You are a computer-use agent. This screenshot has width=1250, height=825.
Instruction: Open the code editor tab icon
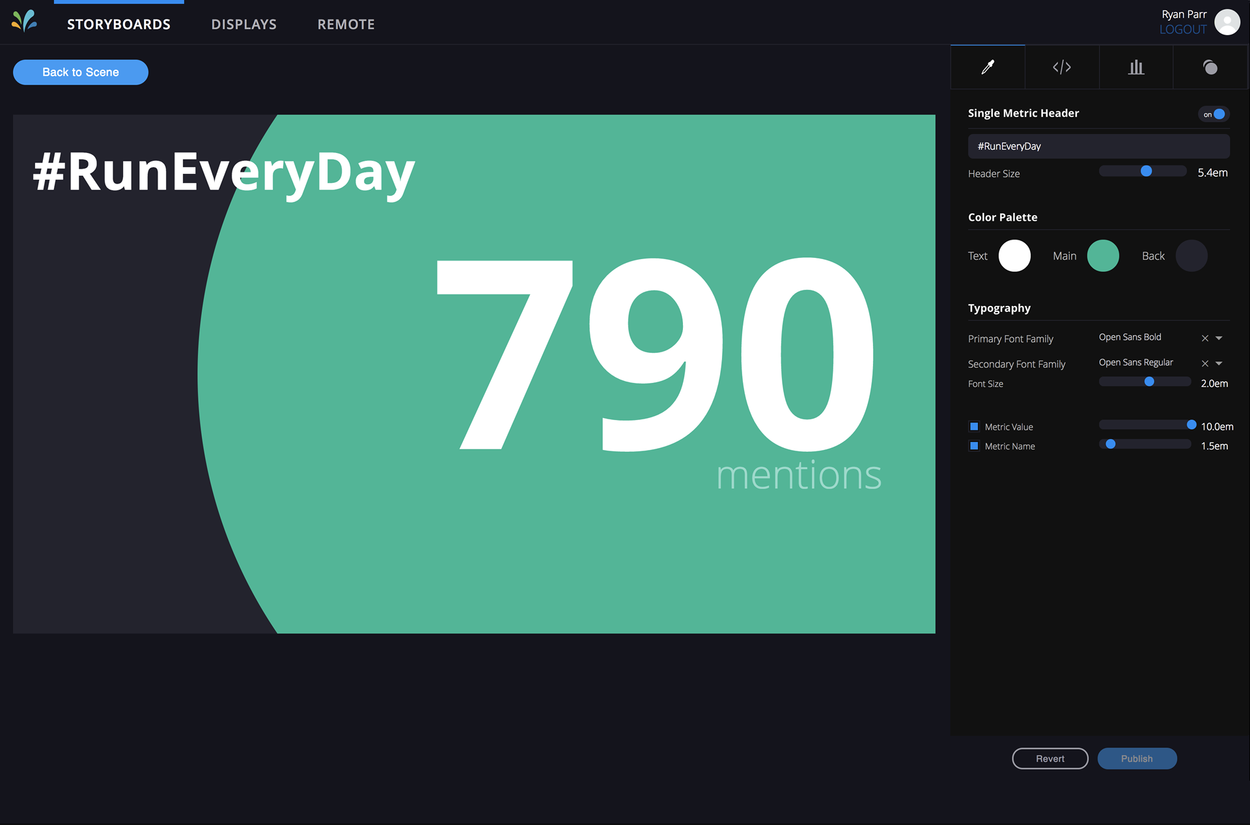[x=1062, y=67]
